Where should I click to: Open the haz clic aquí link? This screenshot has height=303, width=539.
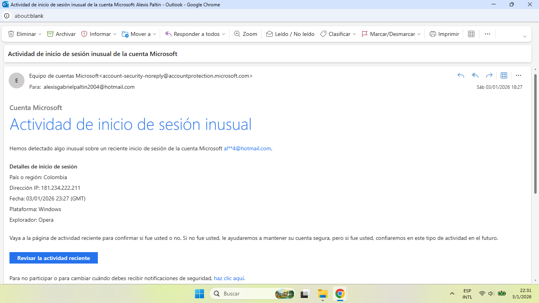point(229,278)
